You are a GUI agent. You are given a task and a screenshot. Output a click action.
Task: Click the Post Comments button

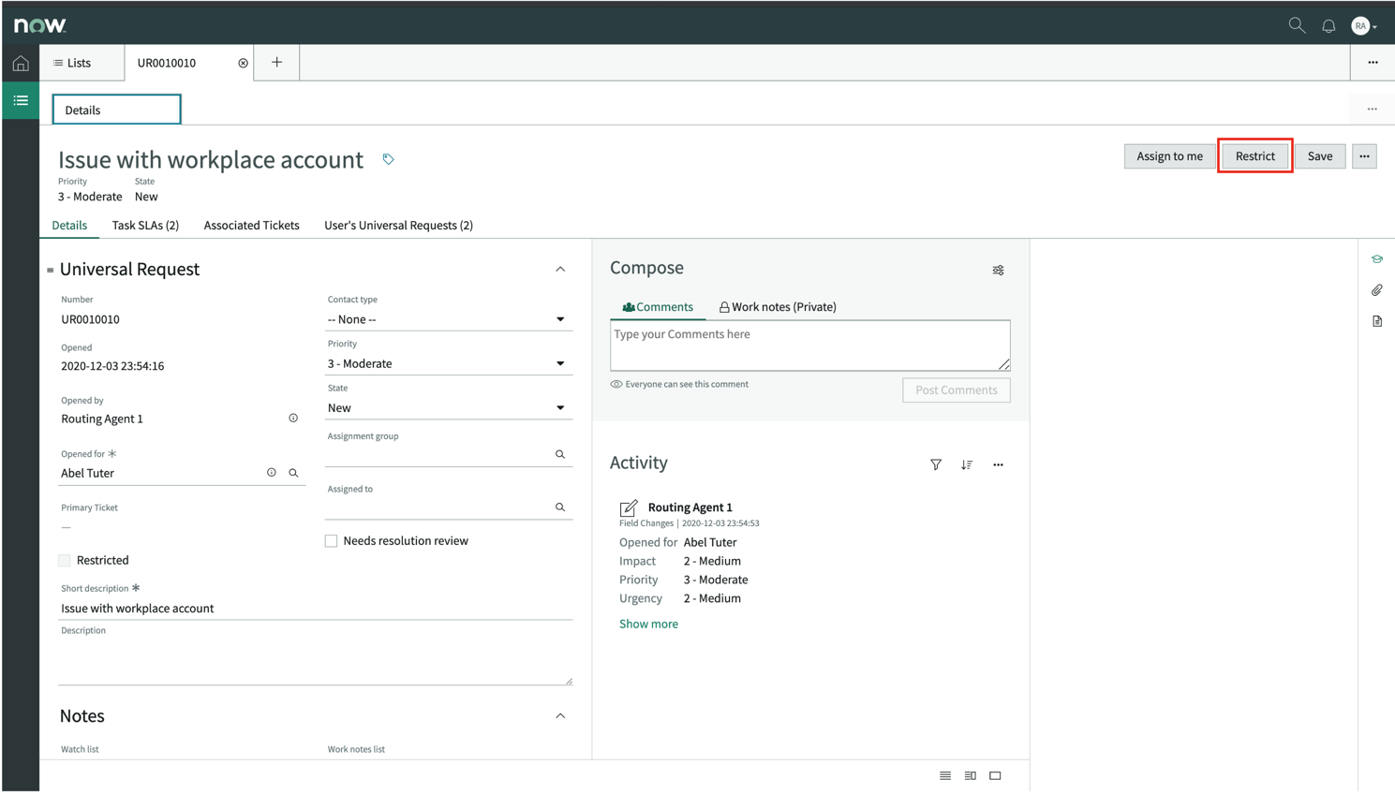pos(956,390)
